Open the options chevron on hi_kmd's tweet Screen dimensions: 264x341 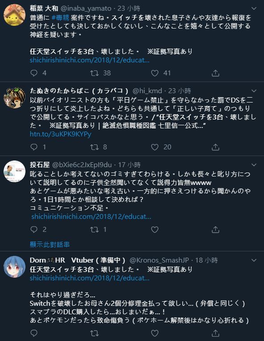(x=254, y=90)
